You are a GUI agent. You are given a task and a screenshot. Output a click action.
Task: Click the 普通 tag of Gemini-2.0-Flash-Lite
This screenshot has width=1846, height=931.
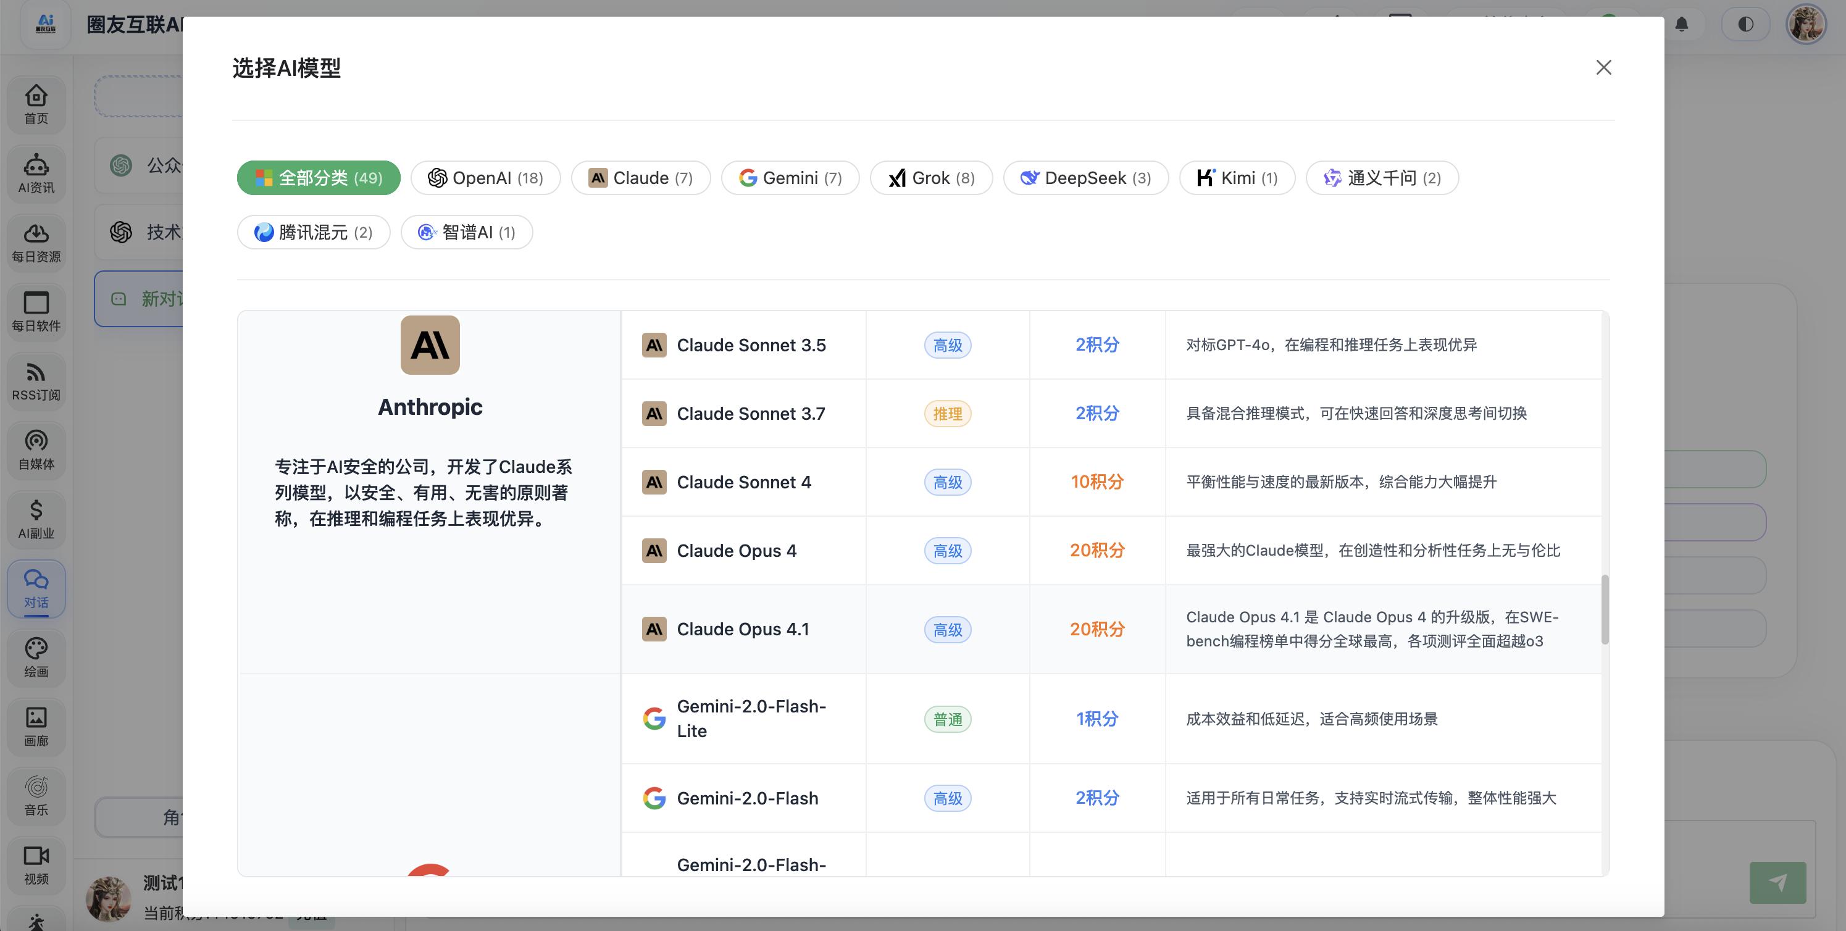pos(947,719)
